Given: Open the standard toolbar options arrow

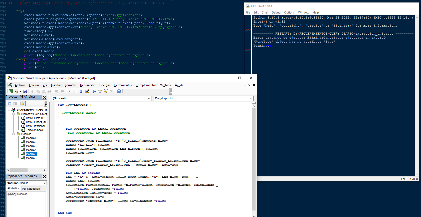Looking at the screenshot, I should pyautogui.click(x=171, y=92).
